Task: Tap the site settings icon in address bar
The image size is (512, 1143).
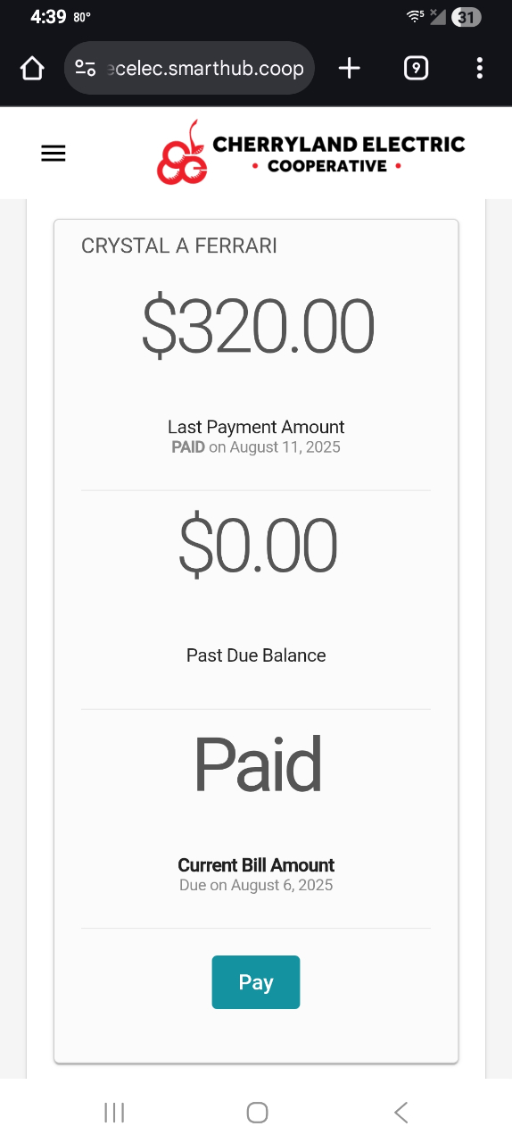Action: point(86,68)
